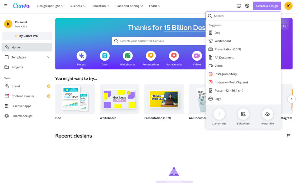Expand the Design spotlight dropdown
The image size is (298, 183).
click(x=50, y=6)
